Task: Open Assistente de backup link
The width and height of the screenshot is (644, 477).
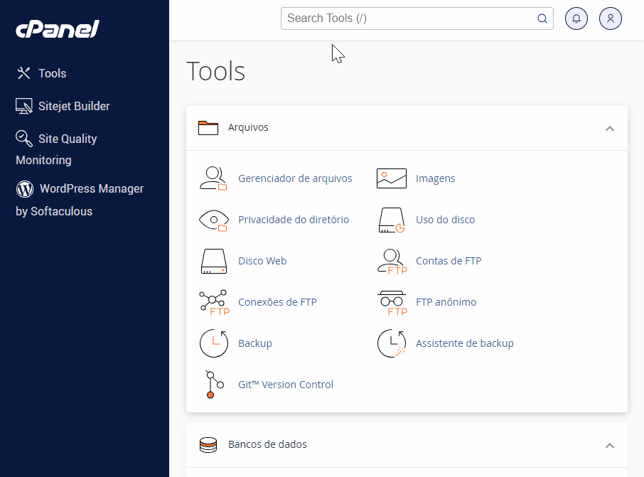Action: 464,343
